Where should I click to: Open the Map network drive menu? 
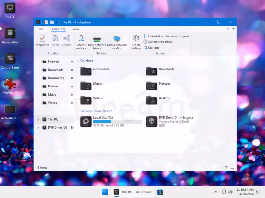click(97, 42)
